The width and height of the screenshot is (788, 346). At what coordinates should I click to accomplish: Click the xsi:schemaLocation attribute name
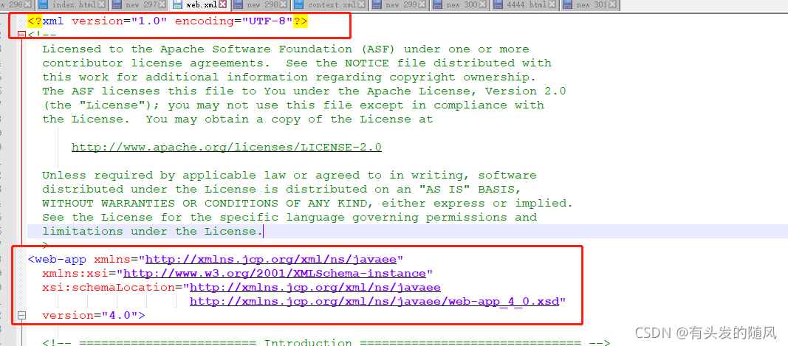point(108,288)
